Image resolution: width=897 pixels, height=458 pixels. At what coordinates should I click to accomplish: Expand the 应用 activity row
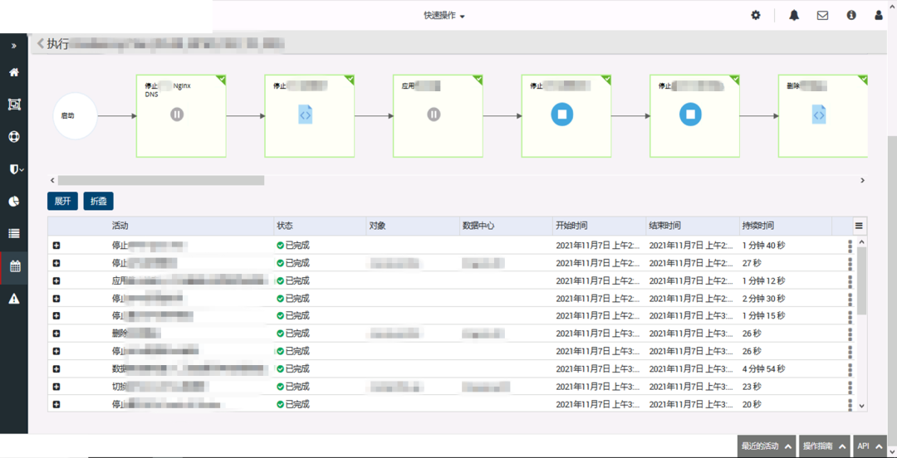(56, 280)
